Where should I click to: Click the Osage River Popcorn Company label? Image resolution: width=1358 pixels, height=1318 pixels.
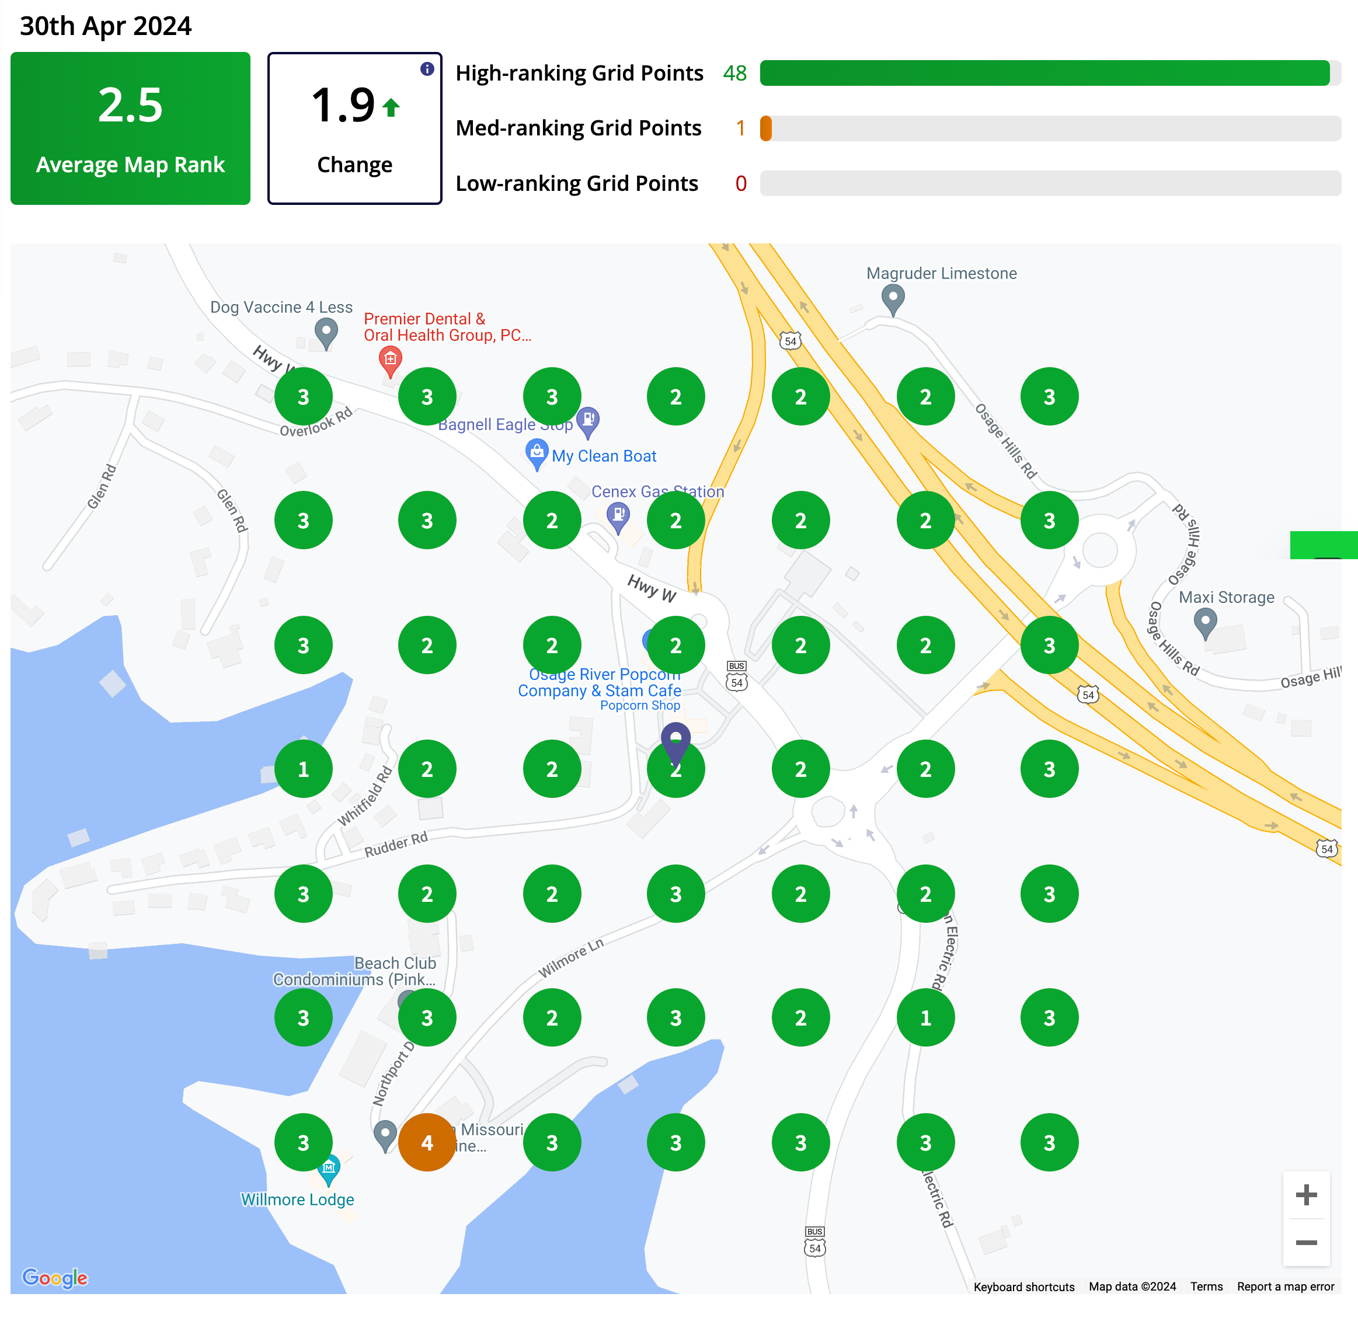600,682
